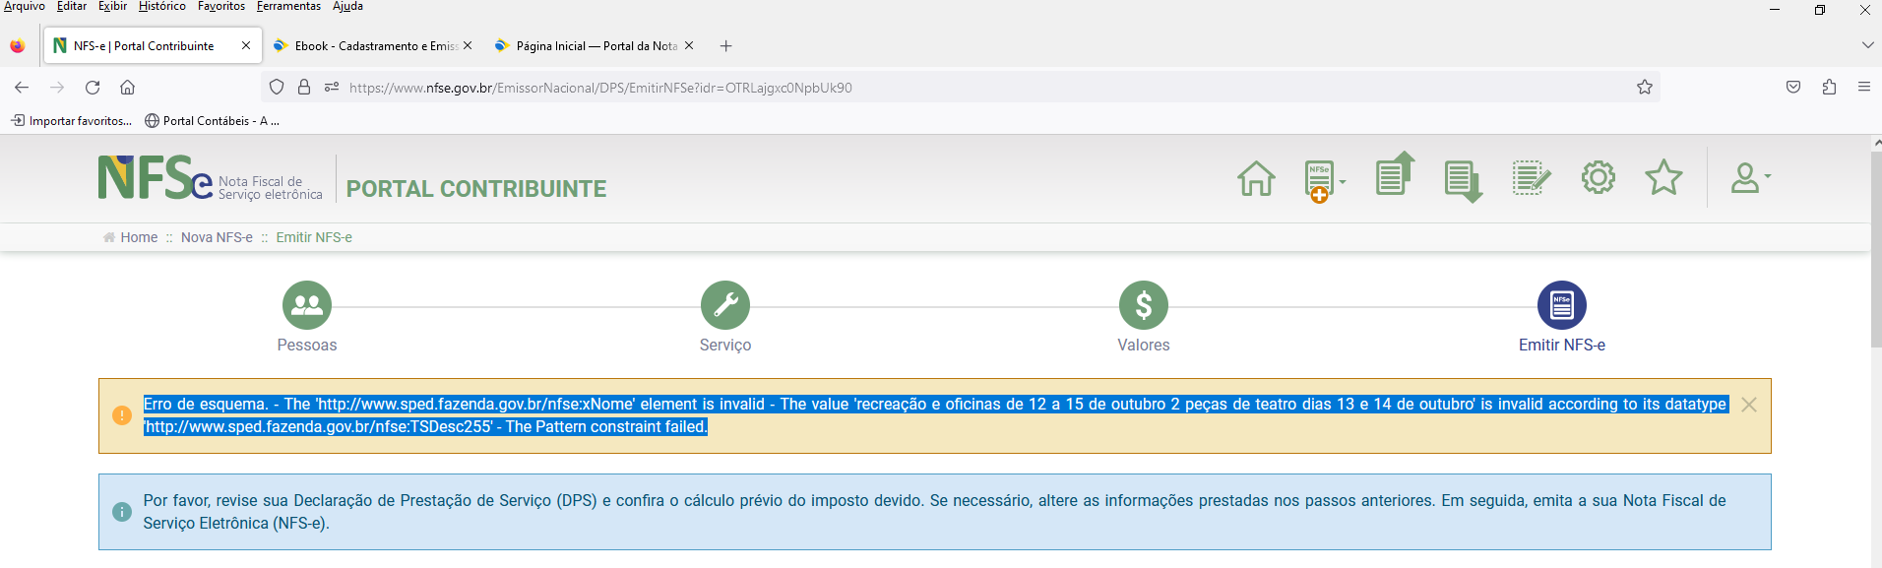Open the favorites star icon in portal header

coord(1663,177)
